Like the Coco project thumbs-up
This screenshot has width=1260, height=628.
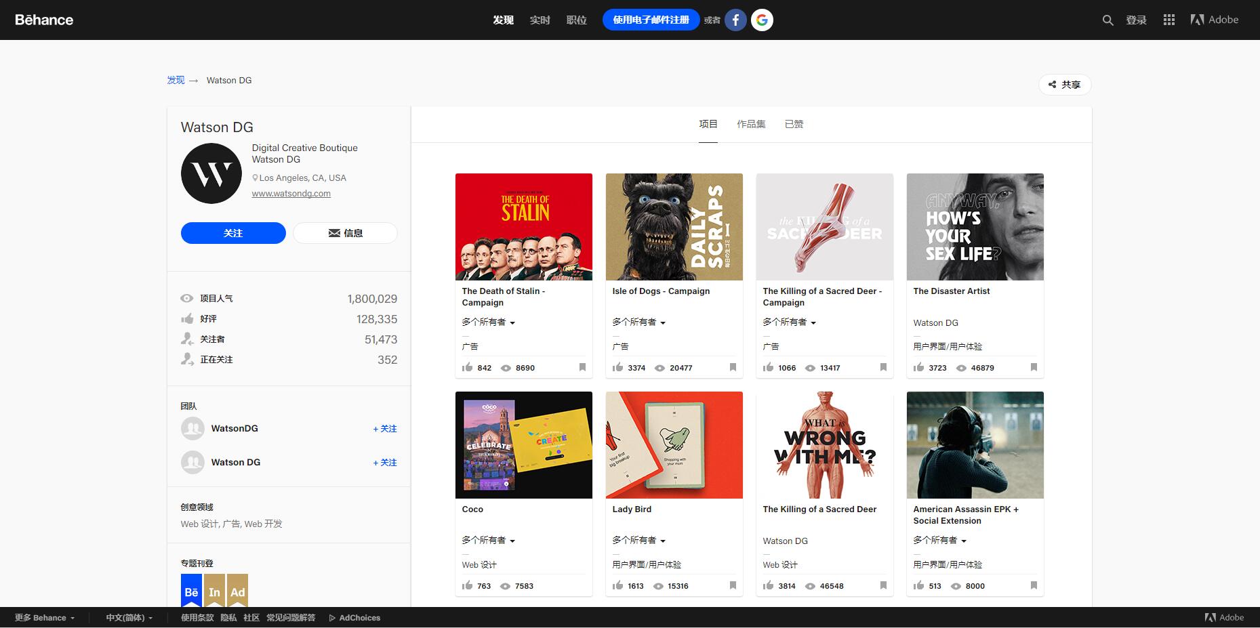pyautogui.click(x=467, y=585)
